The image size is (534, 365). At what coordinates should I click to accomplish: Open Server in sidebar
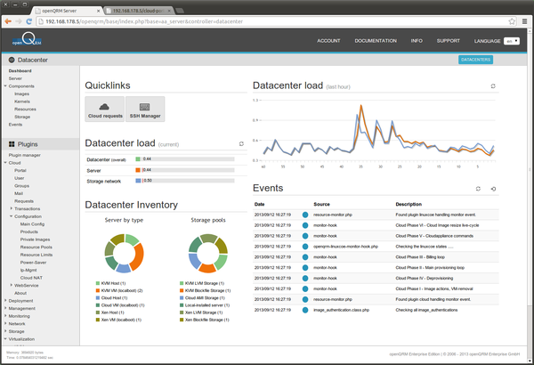point(15,78)
